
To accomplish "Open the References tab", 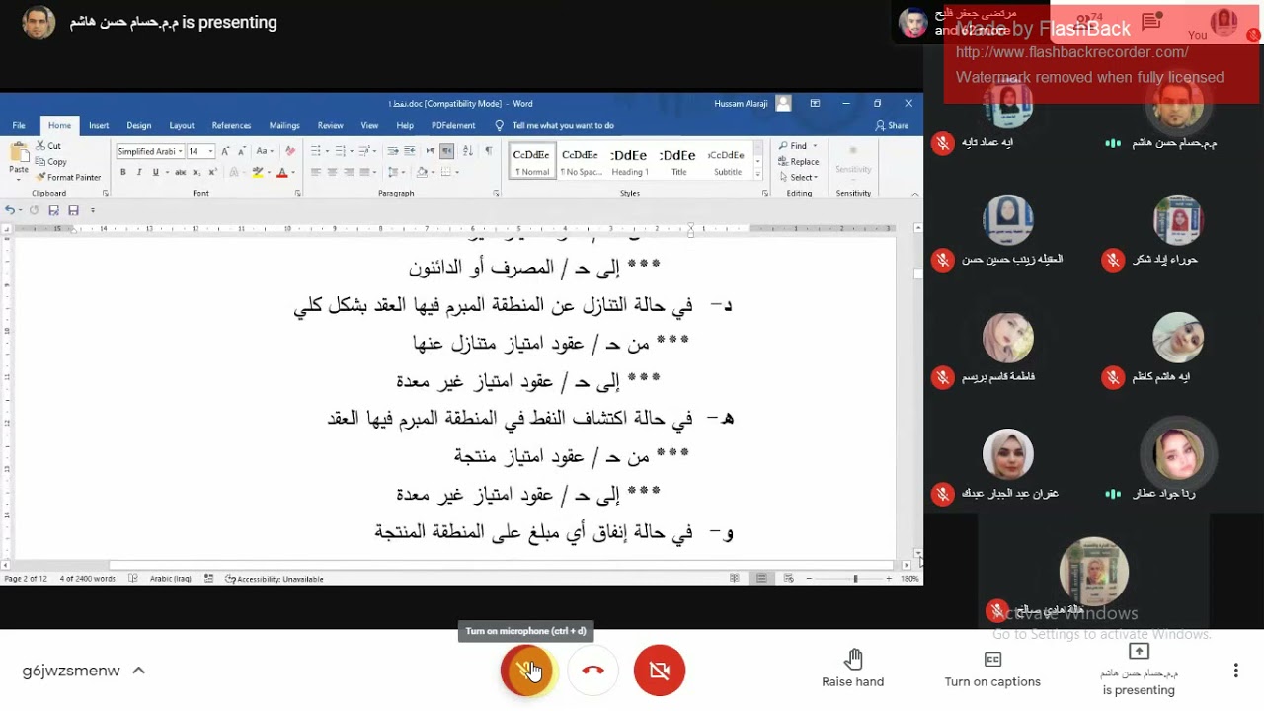I will [x=231, y=125].
